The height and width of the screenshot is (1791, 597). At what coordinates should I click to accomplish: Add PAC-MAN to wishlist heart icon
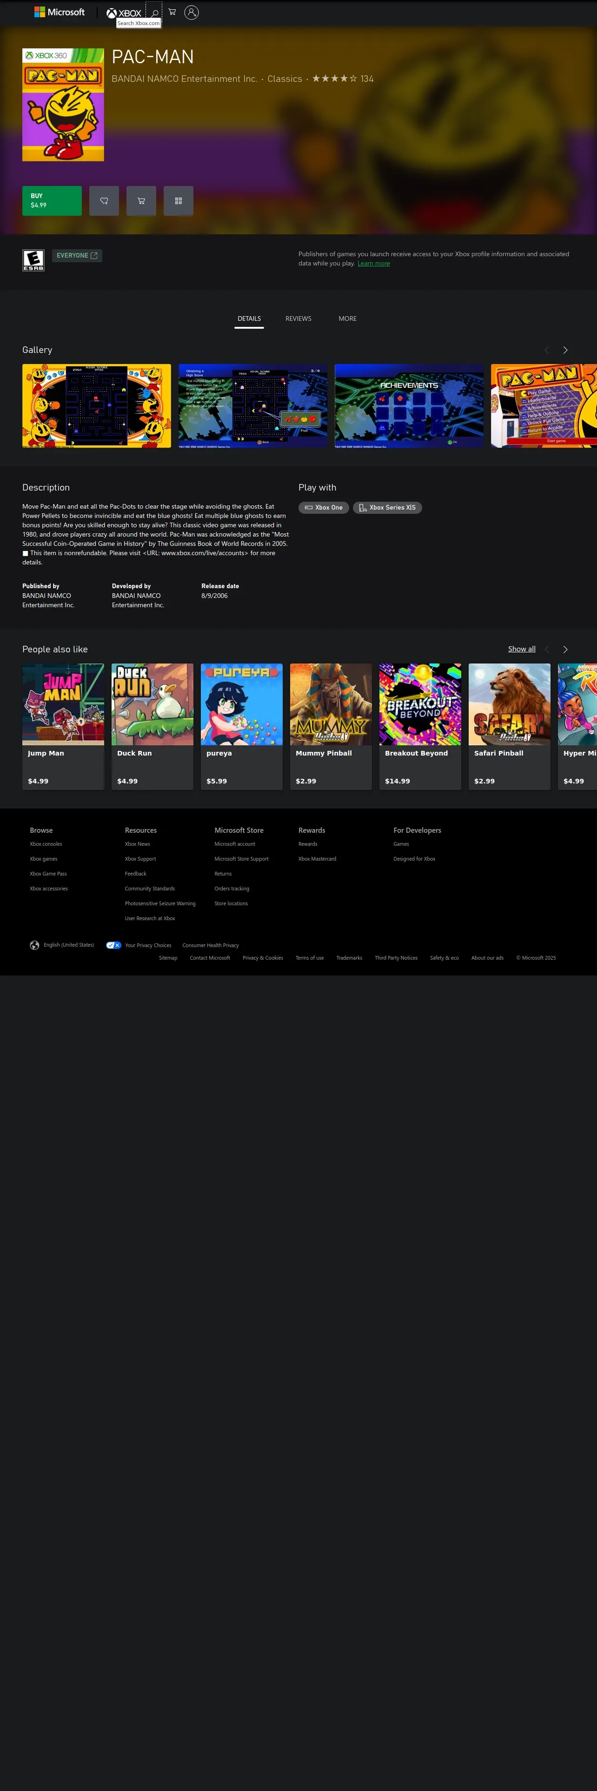pos(104,201)
